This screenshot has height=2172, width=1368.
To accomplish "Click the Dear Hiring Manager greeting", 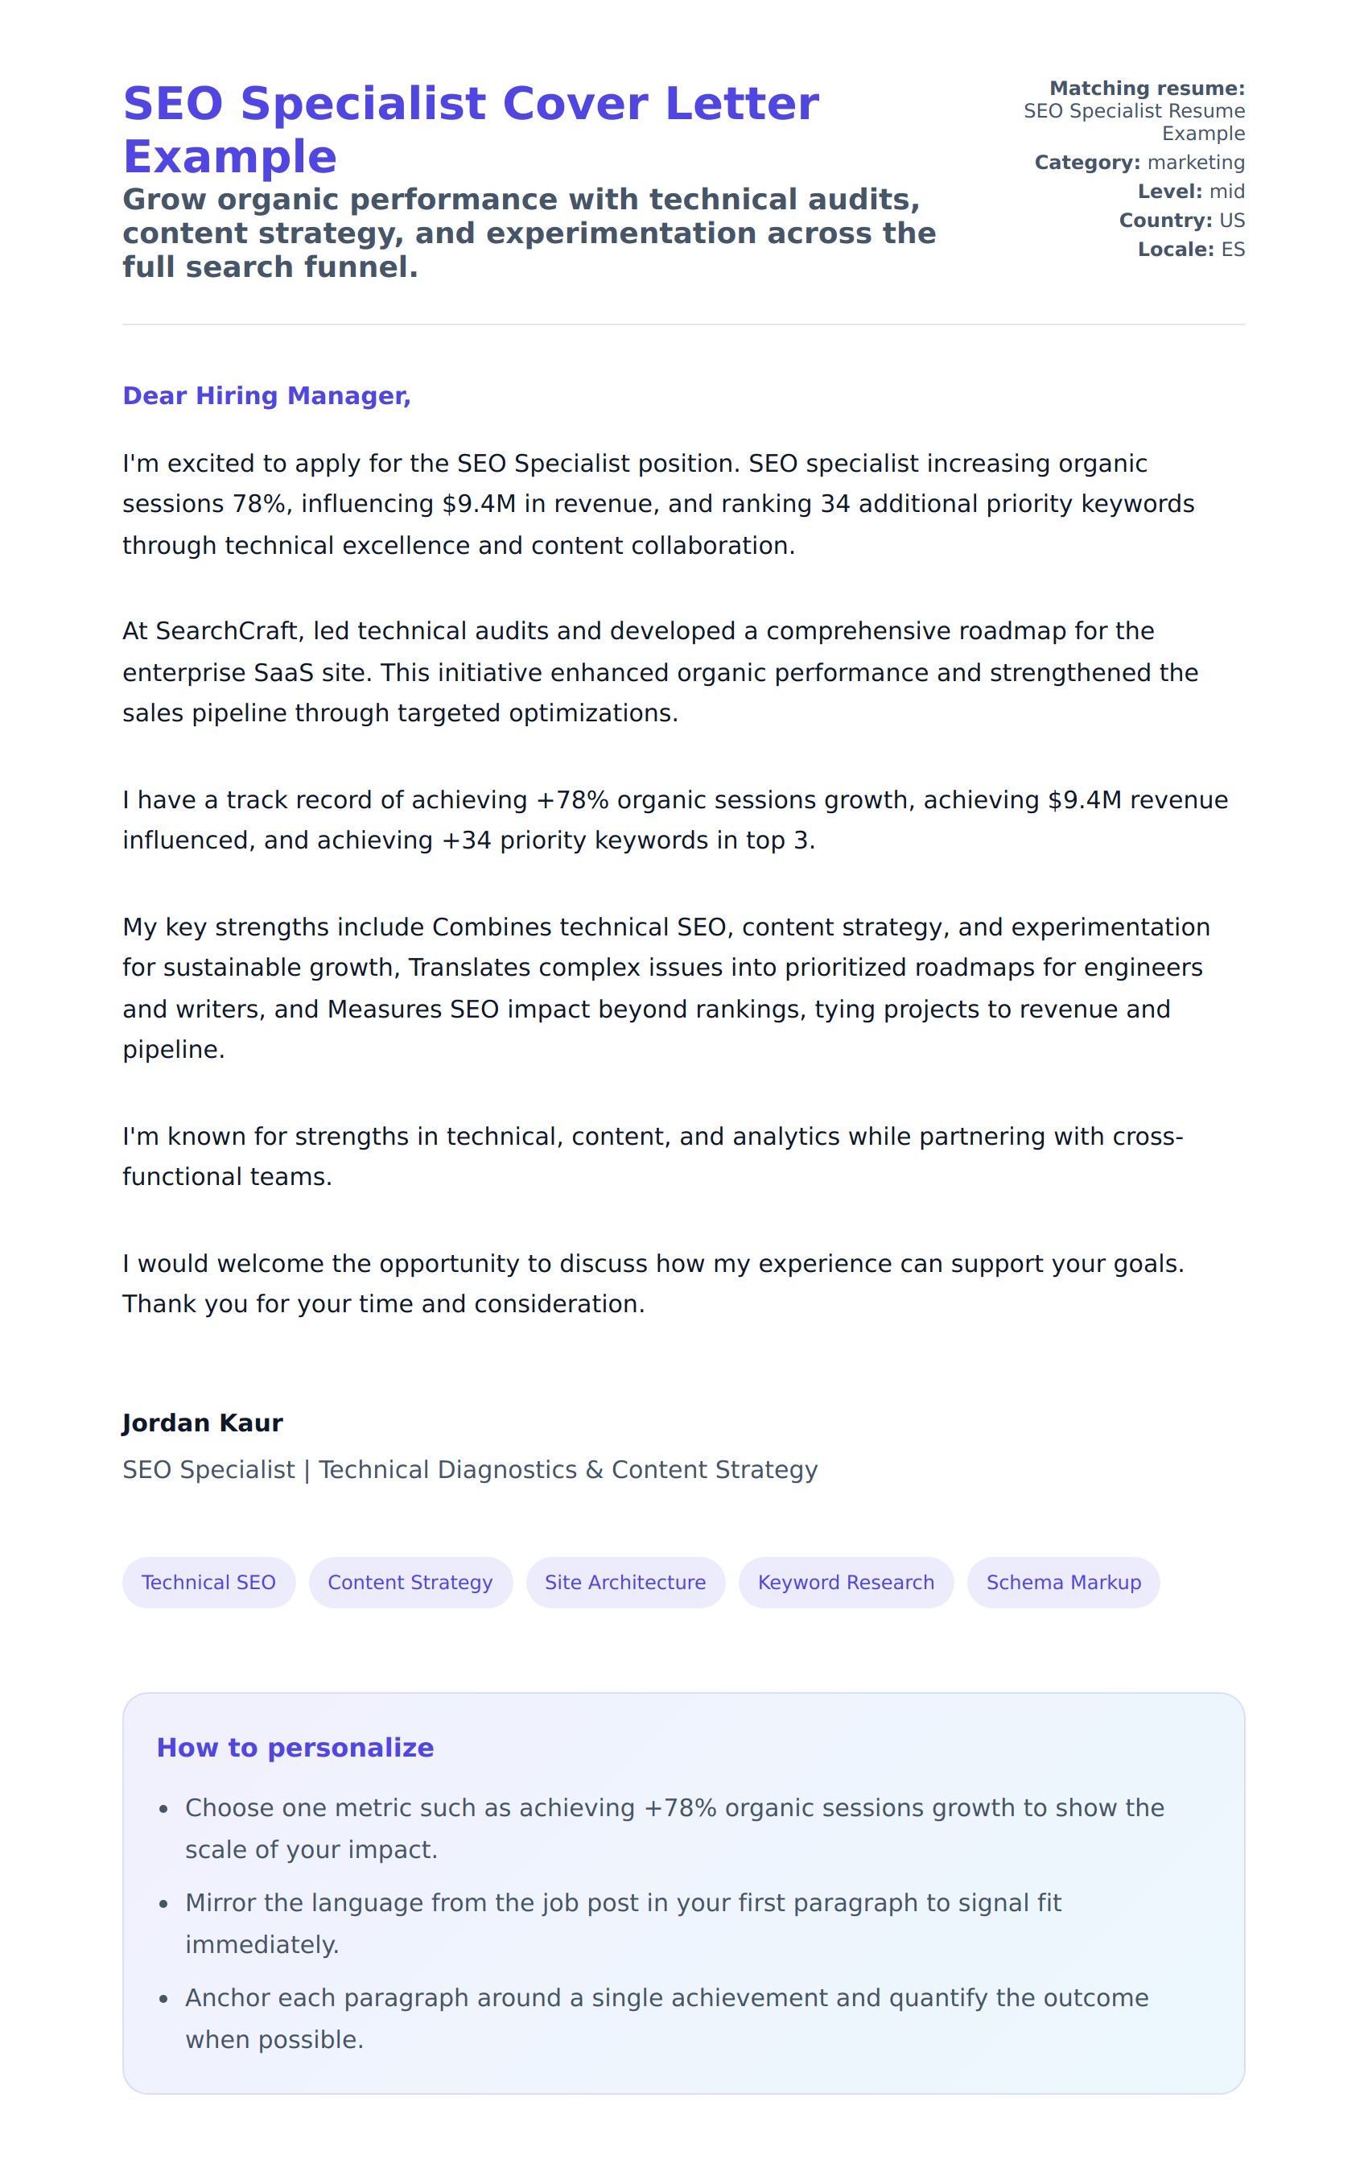I will click(266, 396).
